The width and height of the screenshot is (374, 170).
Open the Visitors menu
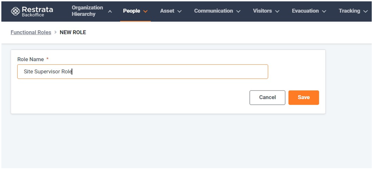pos(262,11)
